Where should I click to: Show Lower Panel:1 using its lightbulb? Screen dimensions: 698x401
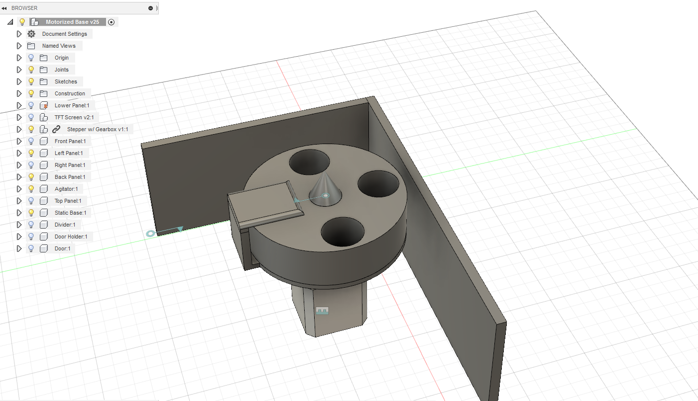(31, 105)
